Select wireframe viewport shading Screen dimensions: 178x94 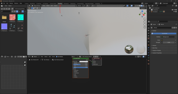pos(138,6)
